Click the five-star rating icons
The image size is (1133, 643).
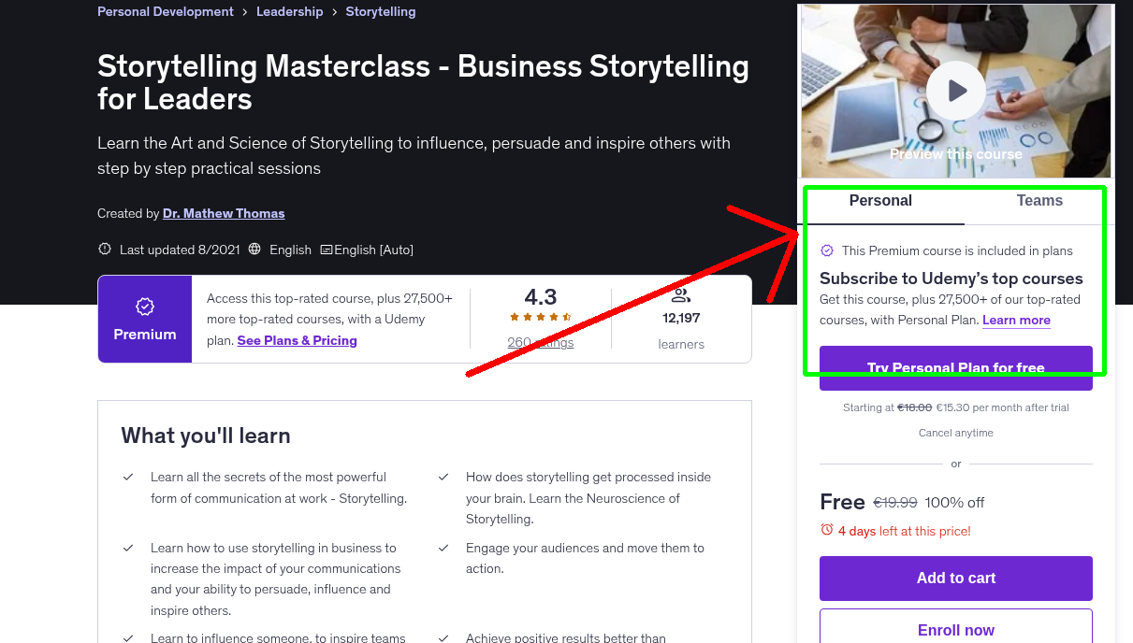541,318
